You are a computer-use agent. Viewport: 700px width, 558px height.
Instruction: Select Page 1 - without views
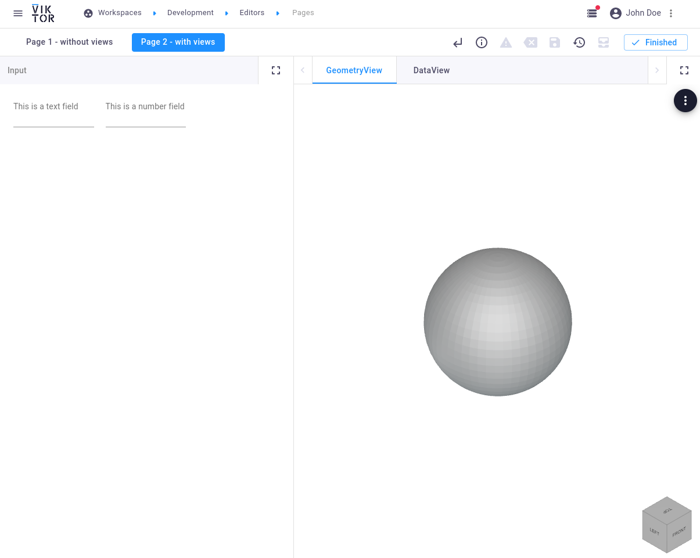(x=70, y=42)
